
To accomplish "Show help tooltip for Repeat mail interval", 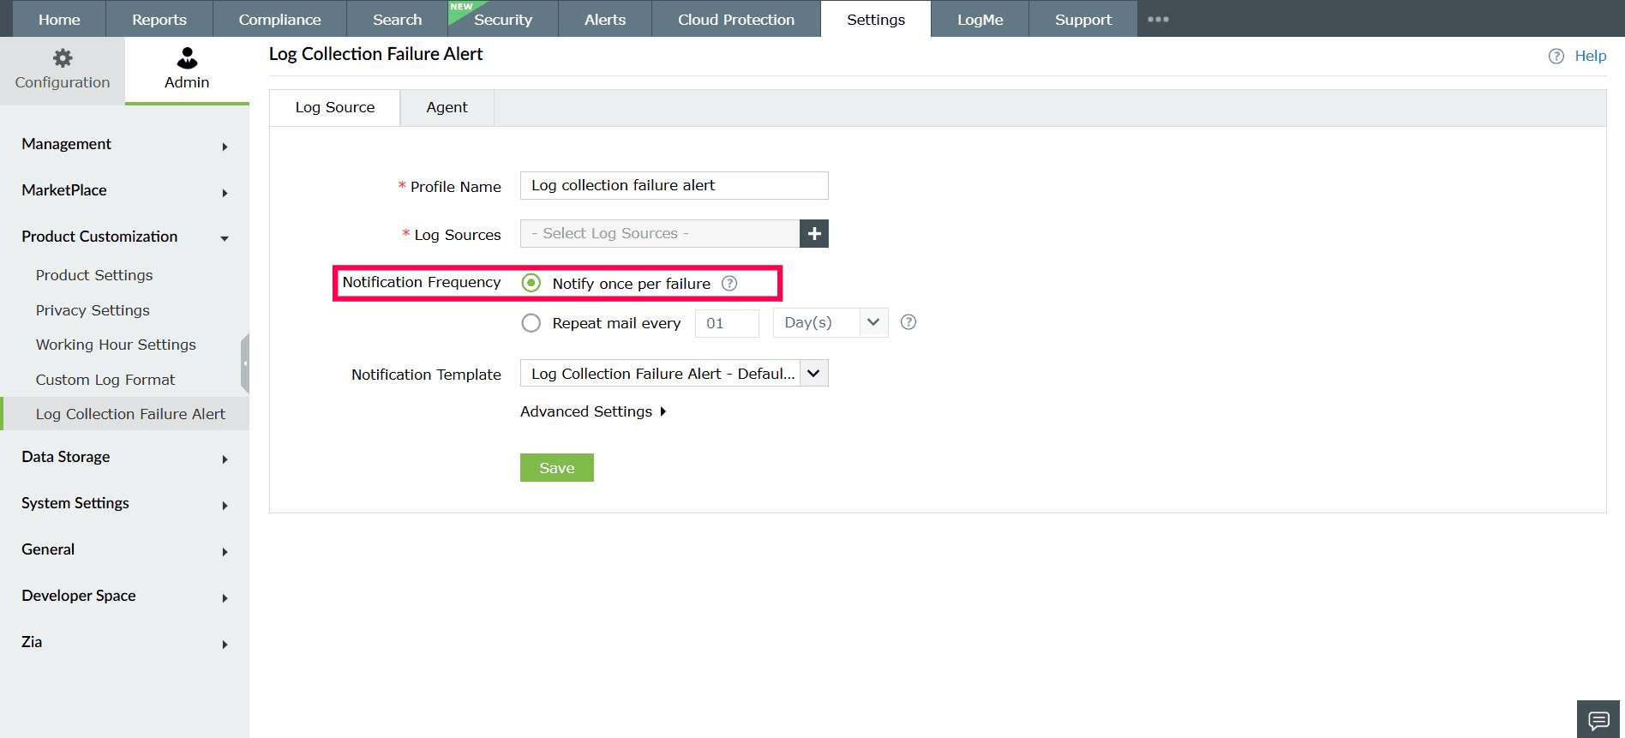I will coord(908,322).
